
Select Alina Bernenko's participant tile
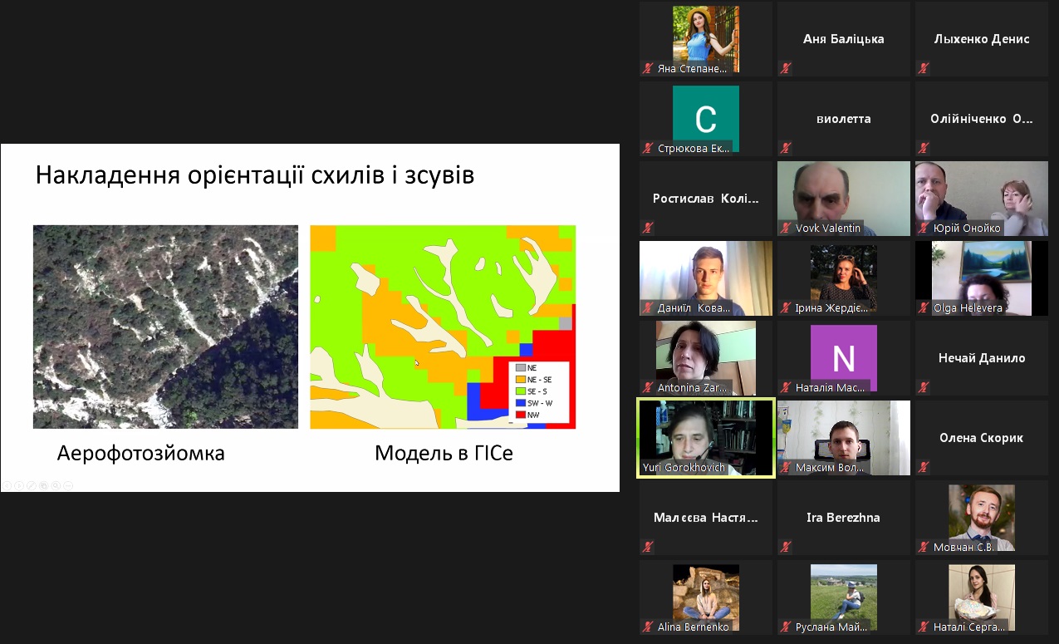705,597
